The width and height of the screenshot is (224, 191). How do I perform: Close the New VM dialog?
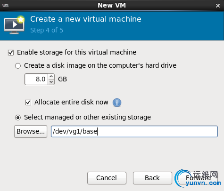point(218,6)
